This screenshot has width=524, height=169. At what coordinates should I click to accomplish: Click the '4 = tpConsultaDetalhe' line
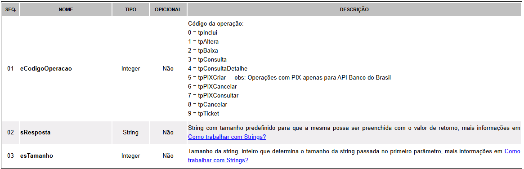click(x=218, y=69)
